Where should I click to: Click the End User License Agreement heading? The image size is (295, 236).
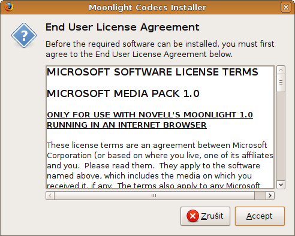point(122,27)
